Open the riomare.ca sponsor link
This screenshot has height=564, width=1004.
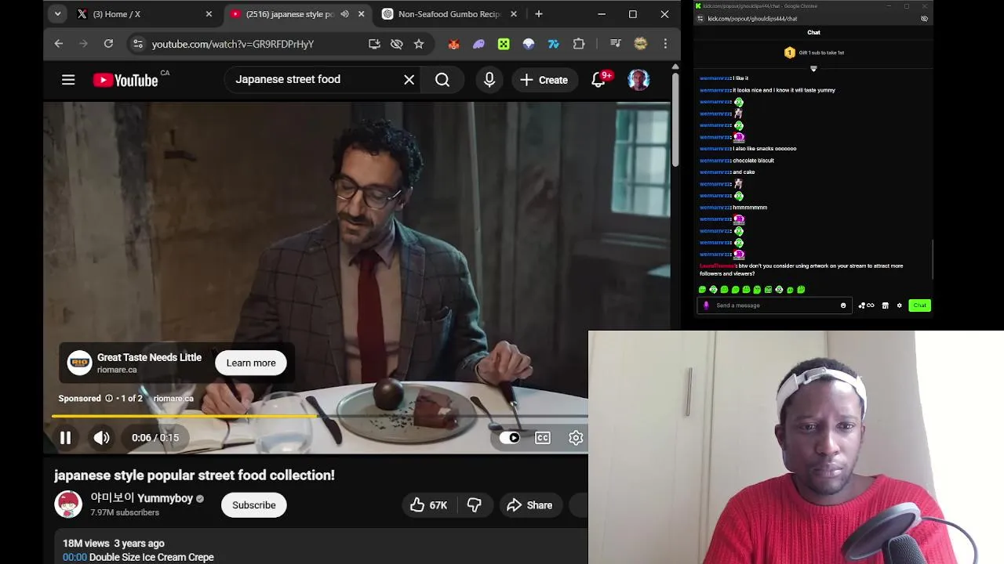point(173,398)
